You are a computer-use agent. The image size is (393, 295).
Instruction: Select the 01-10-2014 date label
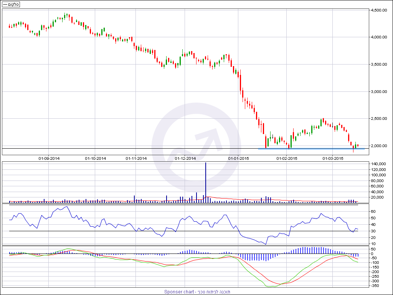point(96,158)
